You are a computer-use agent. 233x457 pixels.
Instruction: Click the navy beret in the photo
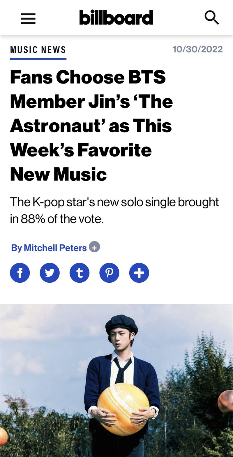pos(121,323)
